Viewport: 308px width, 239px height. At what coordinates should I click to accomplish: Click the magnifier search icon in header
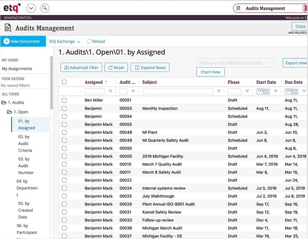44,8
